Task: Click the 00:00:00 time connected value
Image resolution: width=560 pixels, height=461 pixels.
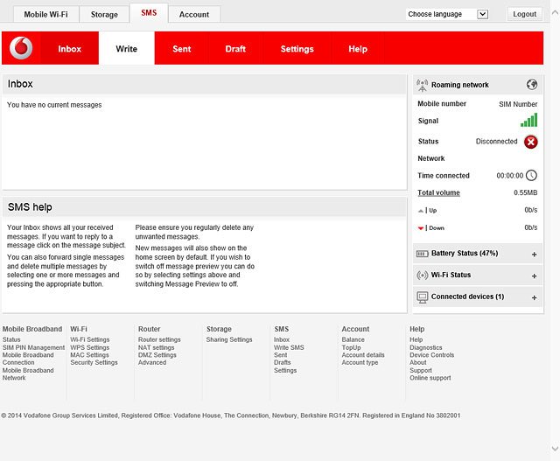Action: pyautogui.click(x=509, y=175)
